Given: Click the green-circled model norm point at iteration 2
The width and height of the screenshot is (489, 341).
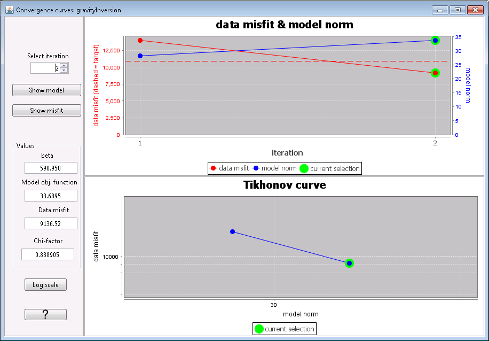Looking at the screenshot, I should click(436, 40).
